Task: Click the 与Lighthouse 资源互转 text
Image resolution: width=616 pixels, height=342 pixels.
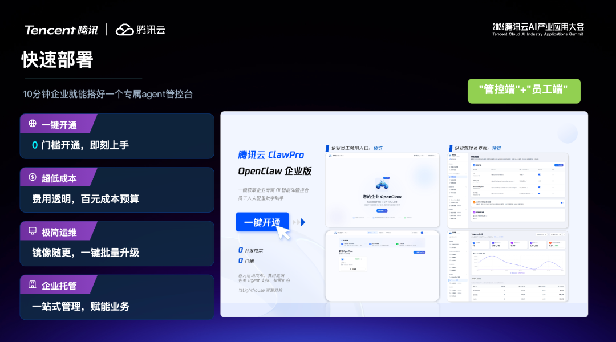Action: coord(260,290)
